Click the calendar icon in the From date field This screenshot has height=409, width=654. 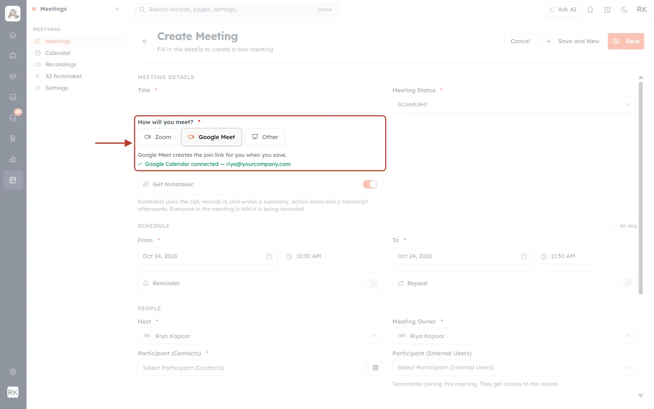pos(269,257)
